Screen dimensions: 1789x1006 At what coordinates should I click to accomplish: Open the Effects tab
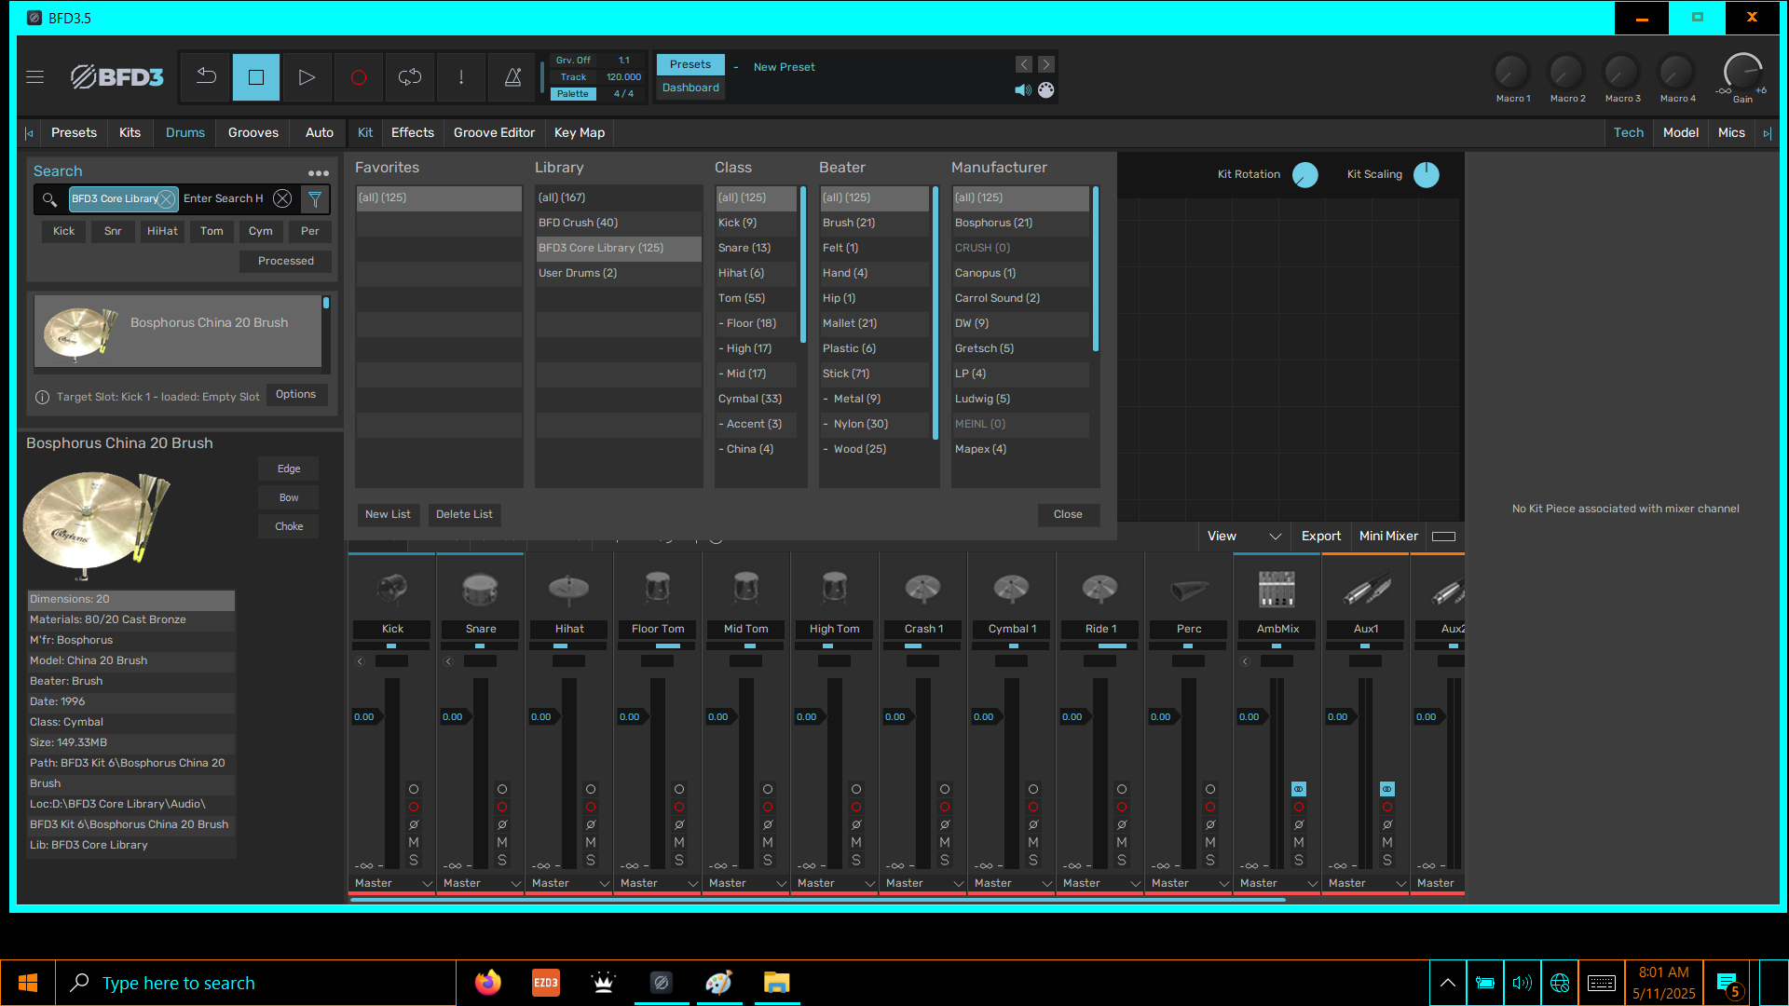point(413,133)
